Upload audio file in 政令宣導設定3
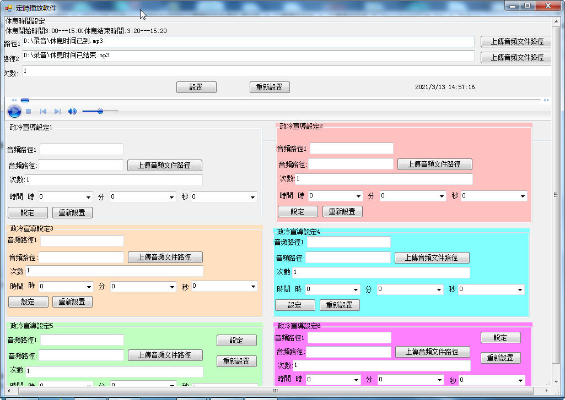Viewport: 565px width, 400px height. coord(165,257)
